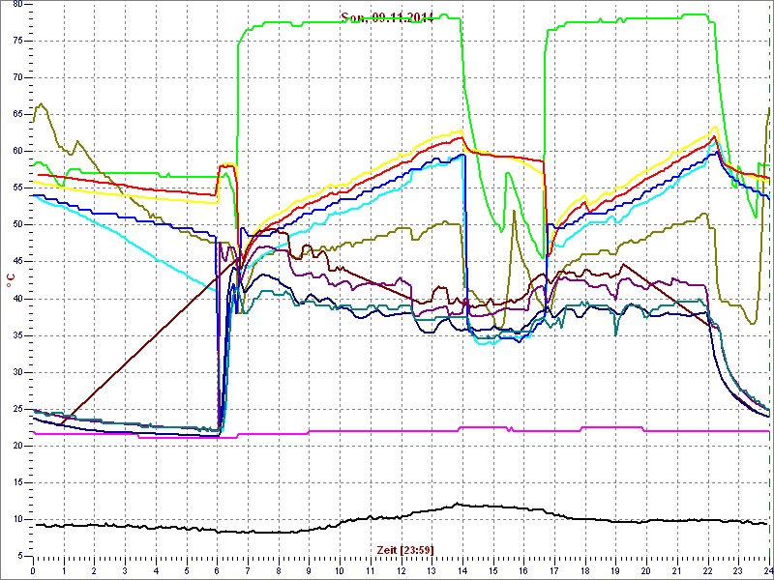Viewport: 774px width, 580px height.
Task: Click hour 6 on the time axis
Action: (217, 570)
